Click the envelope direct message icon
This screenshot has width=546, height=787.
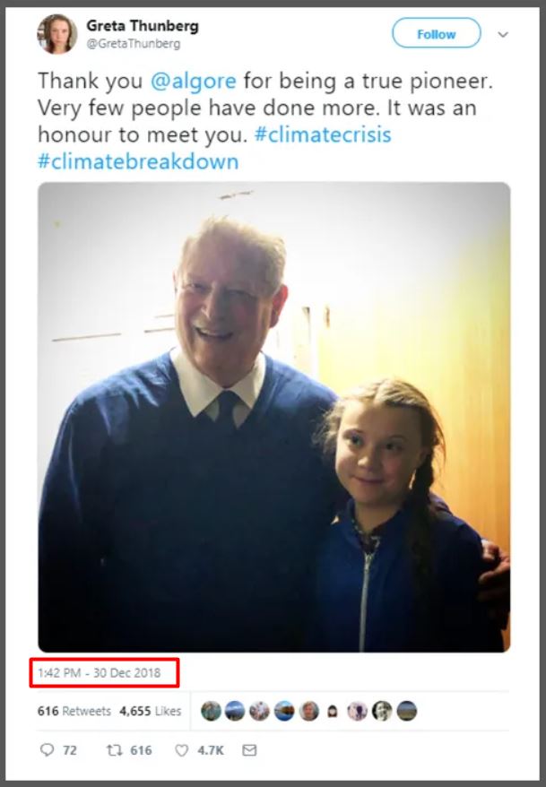point(249,750)
